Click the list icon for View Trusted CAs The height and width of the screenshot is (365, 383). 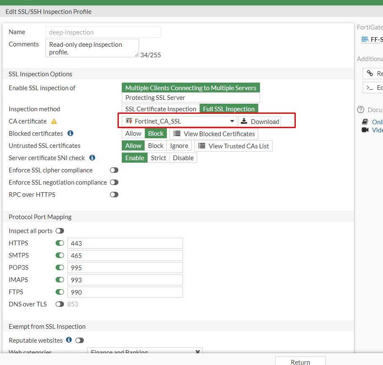pyautogui.click(x=202, y=146)
